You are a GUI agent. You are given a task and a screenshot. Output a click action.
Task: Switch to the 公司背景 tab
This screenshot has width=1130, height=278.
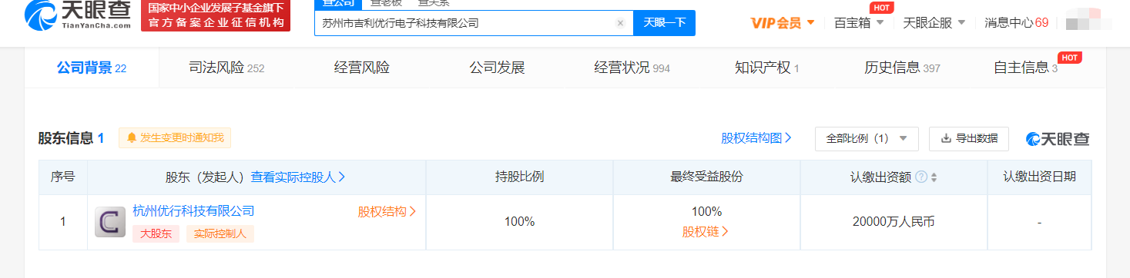point(92,68)
